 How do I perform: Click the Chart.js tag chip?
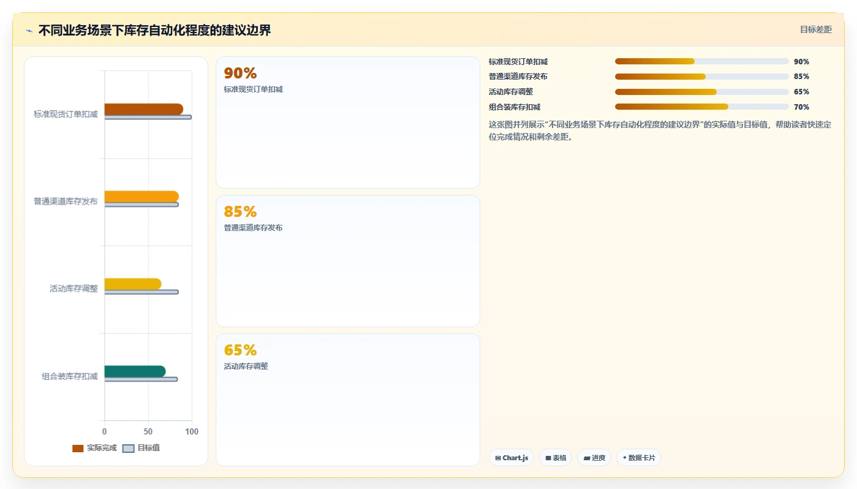coord(512,458)
